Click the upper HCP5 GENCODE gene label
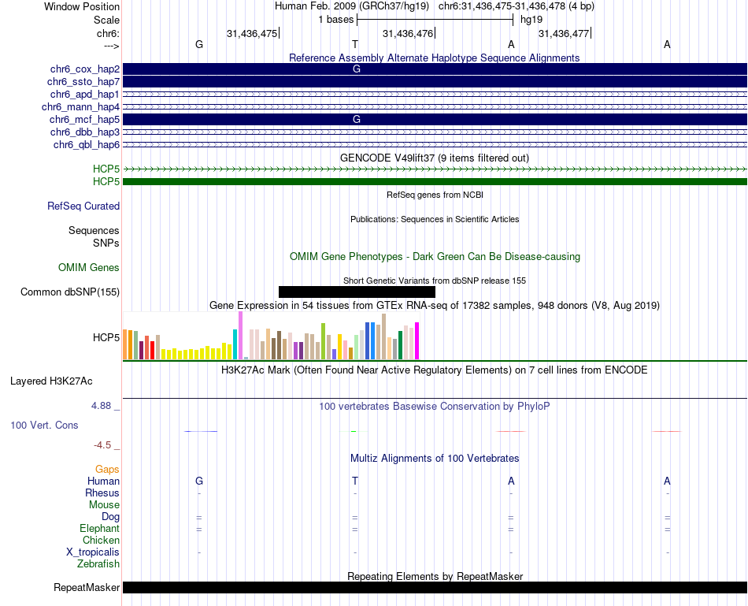This screenshot has width=748, height=606. pyautogui.click(x=106, y=169)
